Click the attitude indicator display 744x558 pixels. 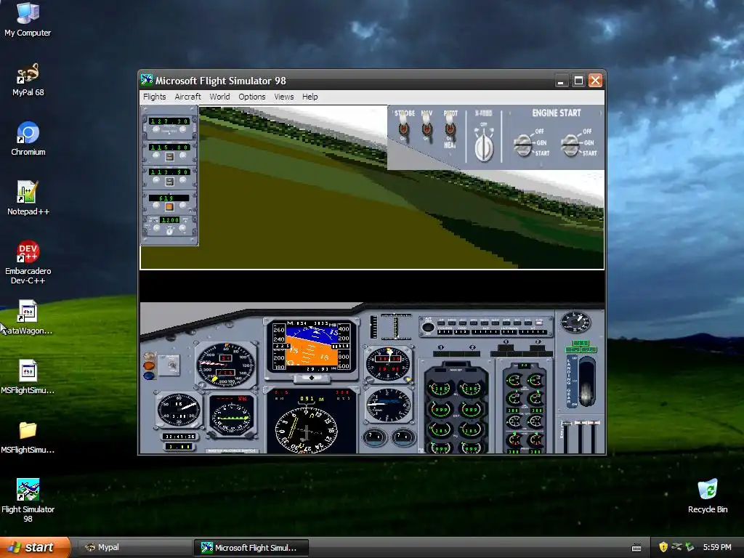311,347
